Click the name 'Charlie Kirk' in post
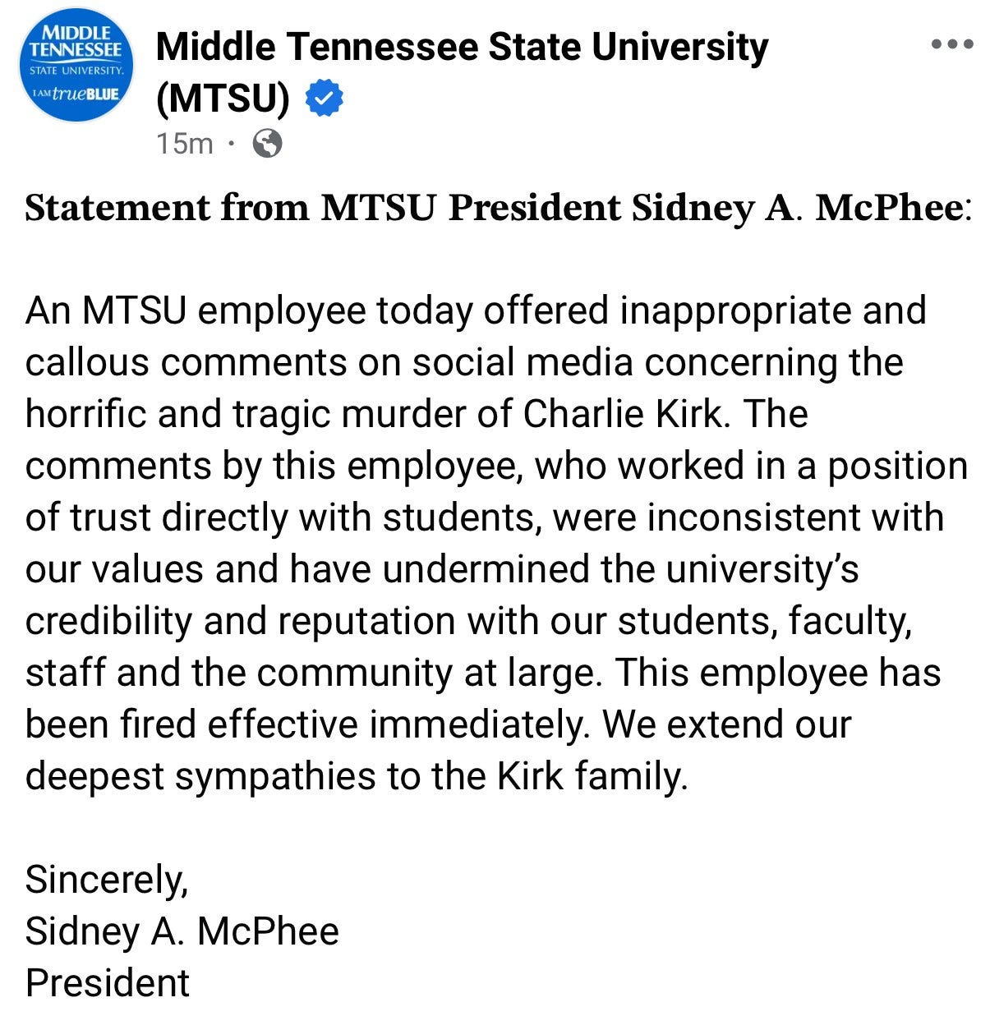The height and width of the screenshot is (1016, 990). coord(624,414)
